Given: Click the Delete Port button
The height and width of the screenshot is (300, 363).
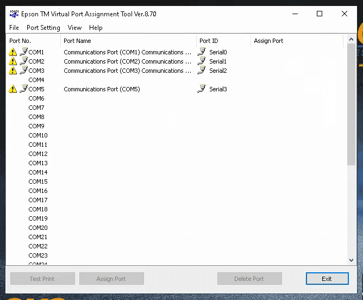Looking at the screenshot, I should click(x=249, y=279).
